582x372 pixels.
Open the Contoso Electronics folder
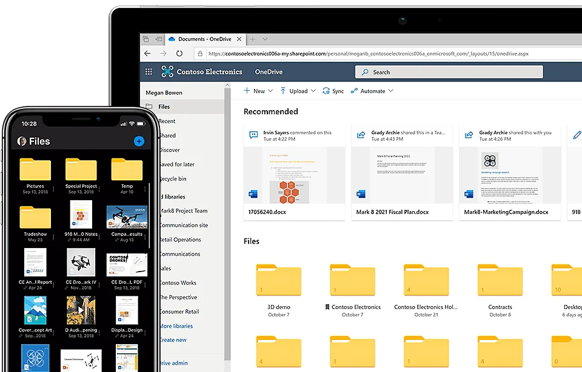[353, 279]
